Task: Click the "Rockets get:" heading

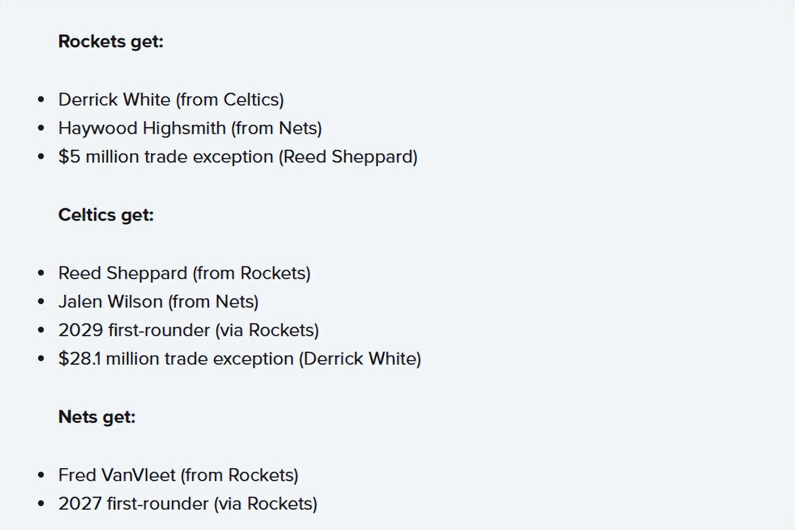Action: [x=111, y=42]
